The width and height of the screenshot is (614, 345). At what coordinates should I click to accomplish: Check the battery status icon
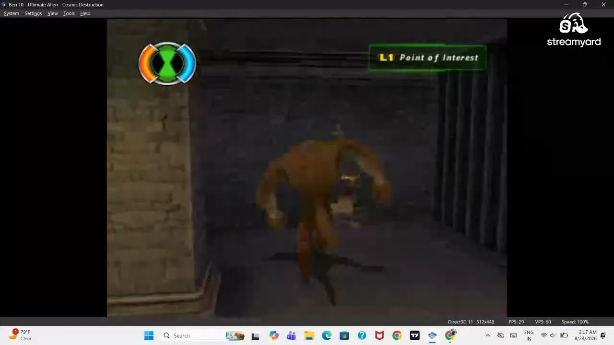[564, 336]
